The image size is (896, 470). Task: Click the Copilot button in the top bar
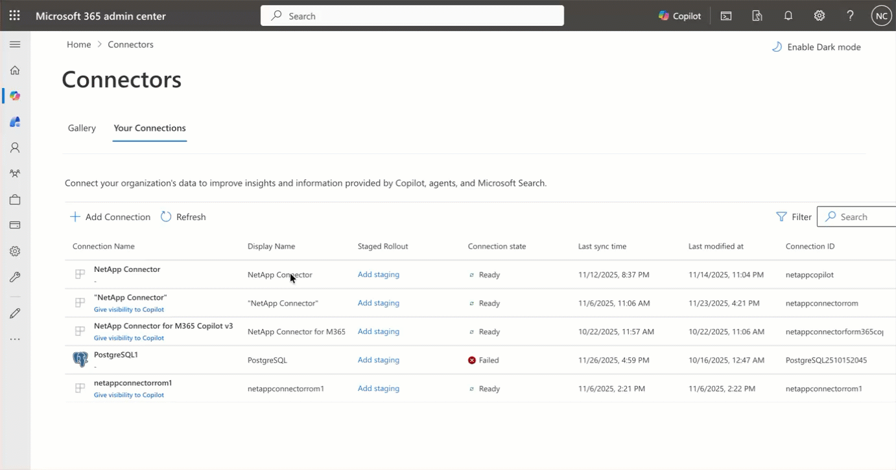[x=679, y=15]
